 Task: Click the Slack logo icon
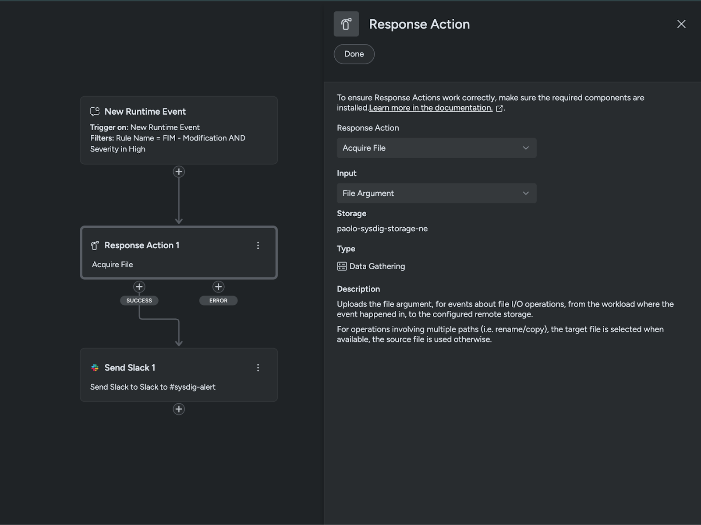pyautogui.click(x=95, y=368)
